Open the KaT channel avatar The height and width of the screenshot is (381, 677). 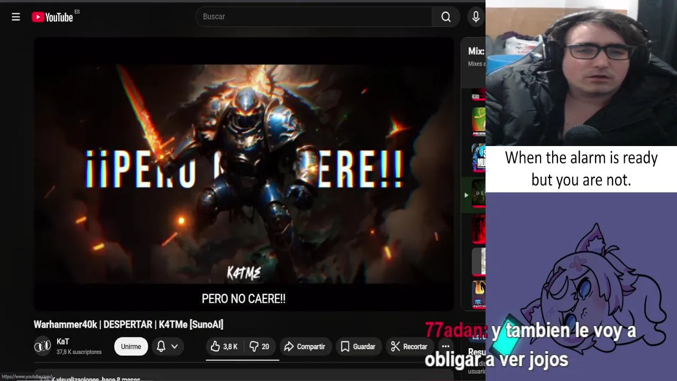43,346
